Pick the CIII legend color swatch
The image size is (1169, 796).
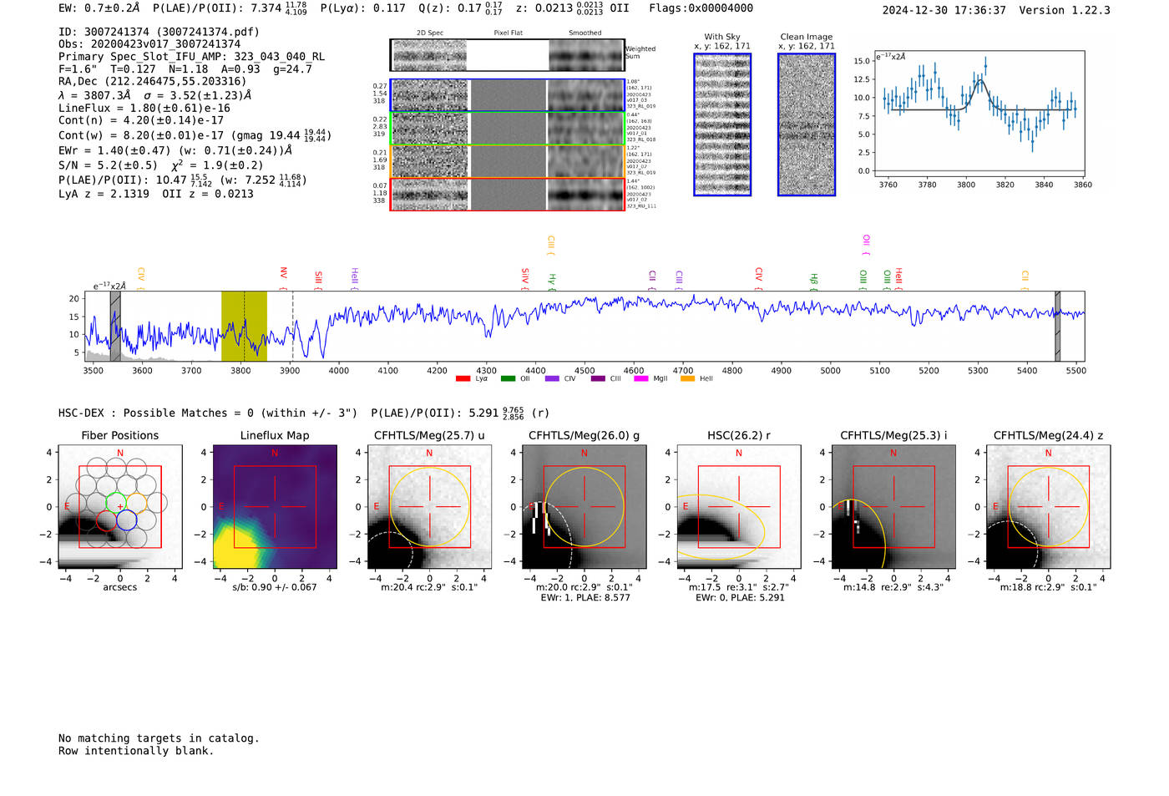[x=598, y=379]
